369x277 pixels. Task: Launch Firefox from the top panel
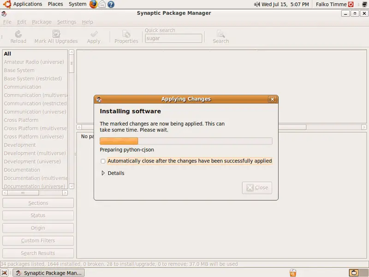click(x=94, y=4)
